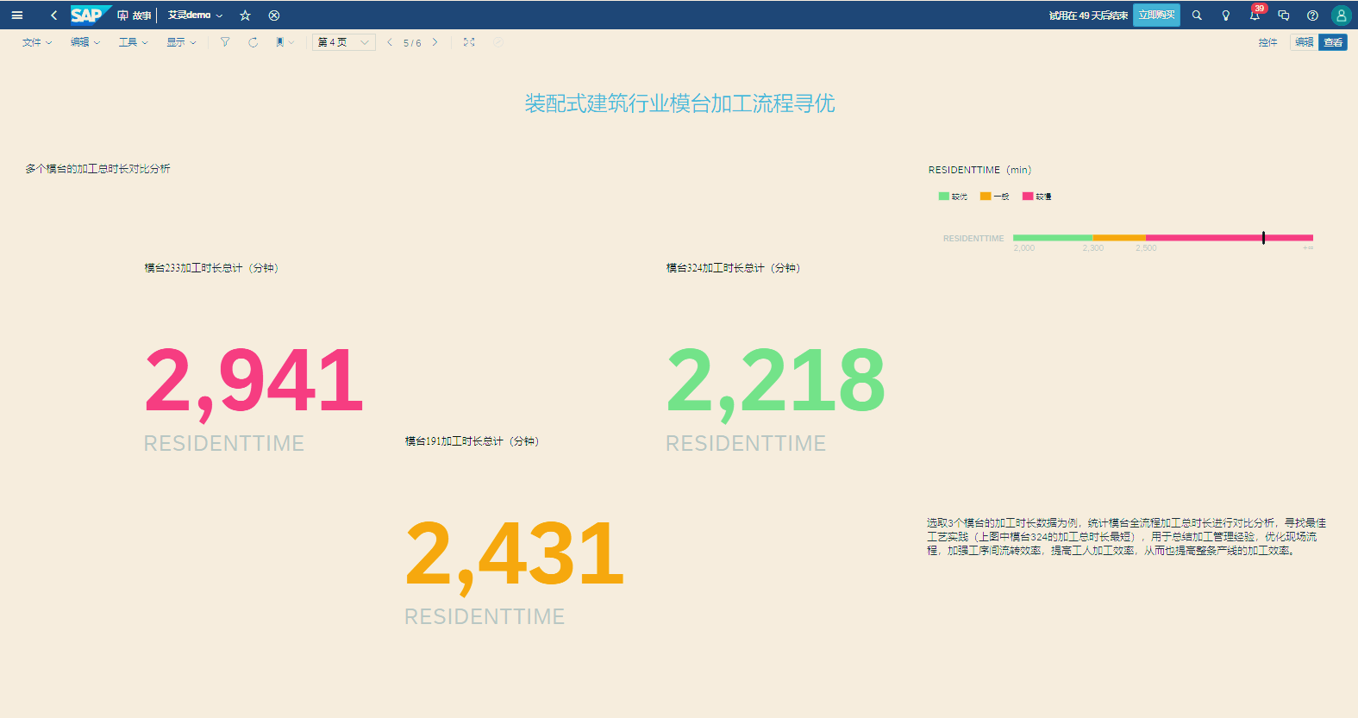Open the notifications bell

(1255, 16)
